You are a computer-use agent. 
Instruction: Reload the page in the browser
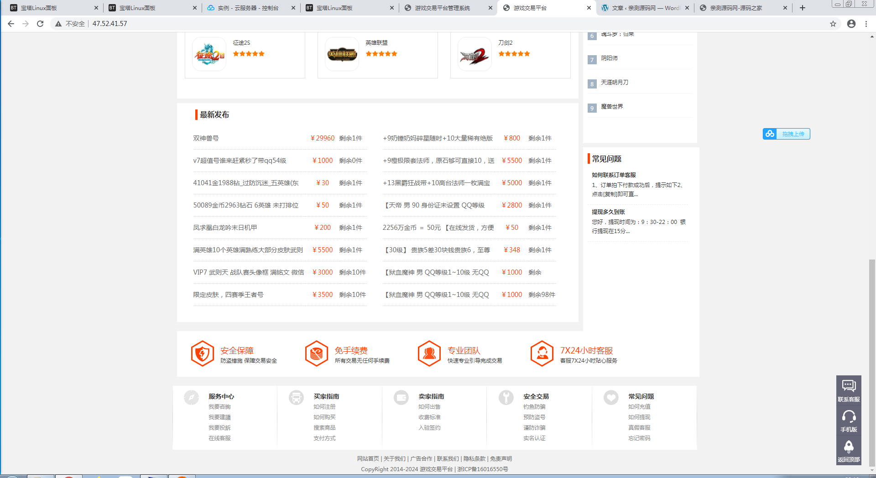point(40,24)
